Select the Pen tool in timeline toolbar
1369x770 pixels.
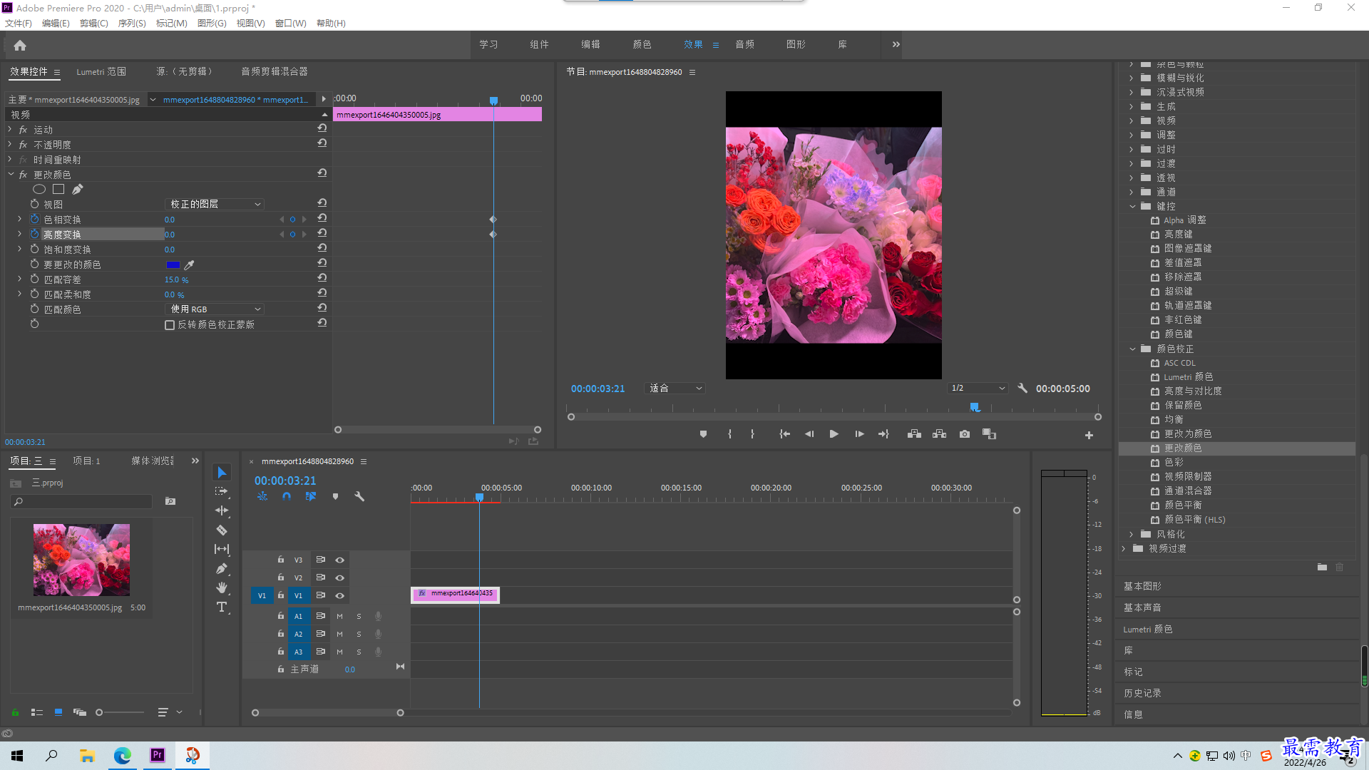[x=222, y=568]
